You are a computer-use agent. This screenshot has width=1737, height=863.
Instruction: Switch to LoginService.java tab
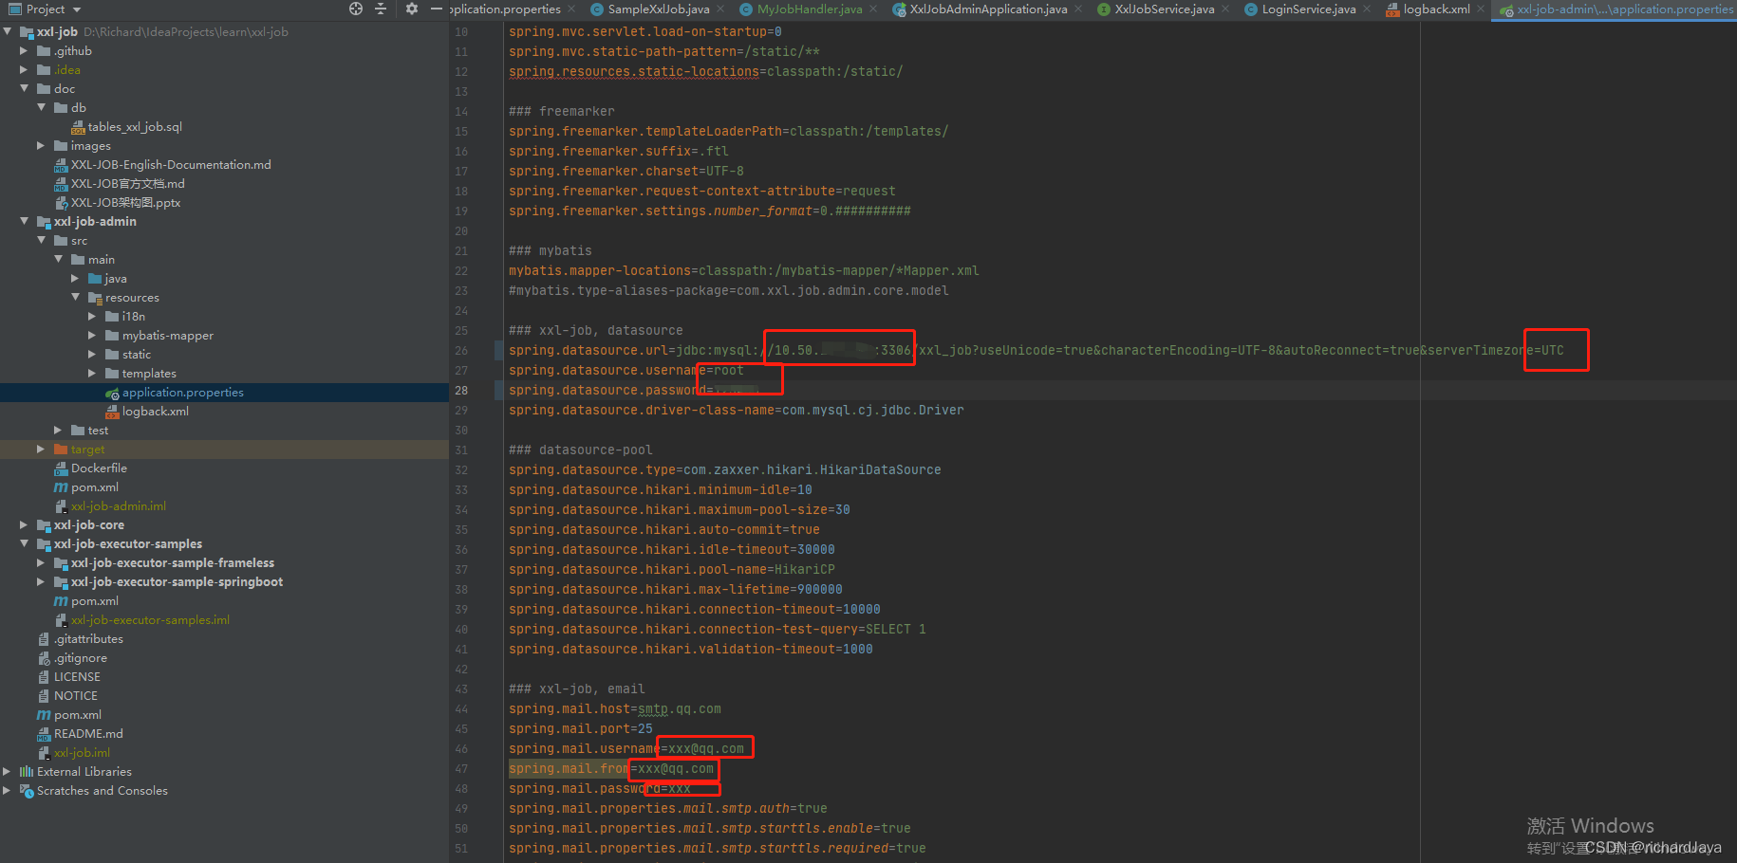(1308, 9)
